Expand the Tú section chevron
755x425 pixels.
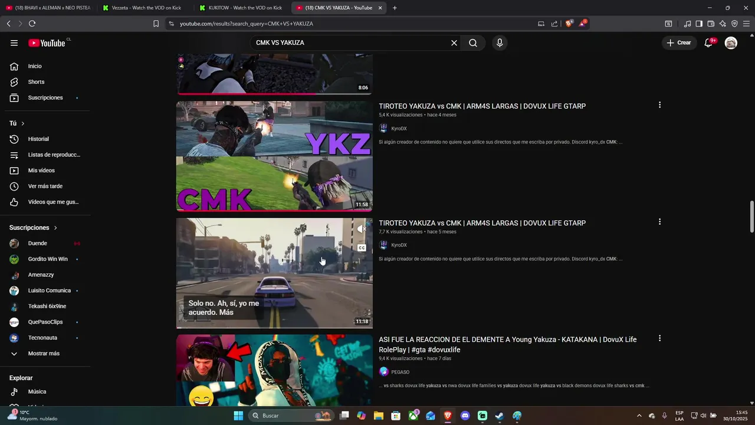(23, 123)
